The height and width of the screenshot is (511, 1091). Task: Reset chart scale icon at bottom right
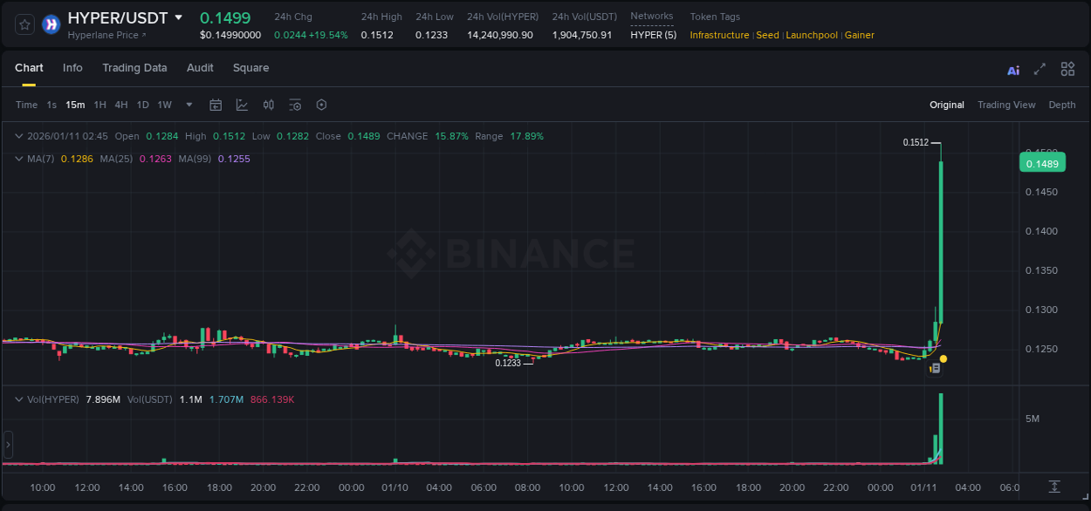click(1054, 487)
